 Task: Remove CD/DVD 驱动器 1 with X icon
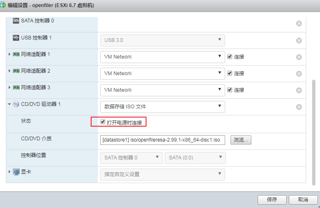tap(299, 107)
